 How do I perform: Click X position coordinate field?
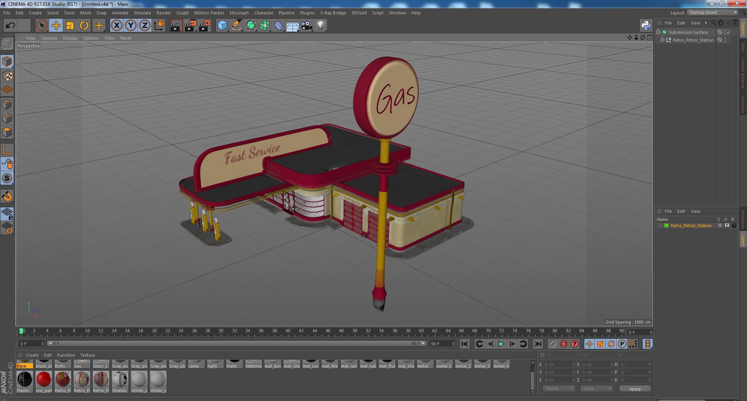[x=559, y=364]
